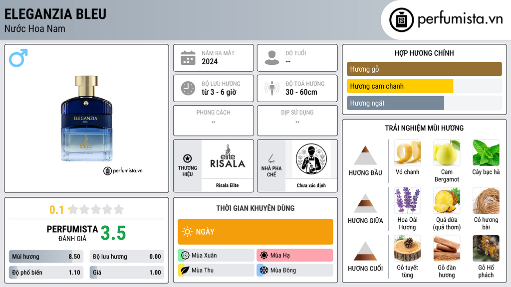The image size is (511, 287).
Task: Select the Hương ngát accord bar
Action: click(x=424, y=103)
